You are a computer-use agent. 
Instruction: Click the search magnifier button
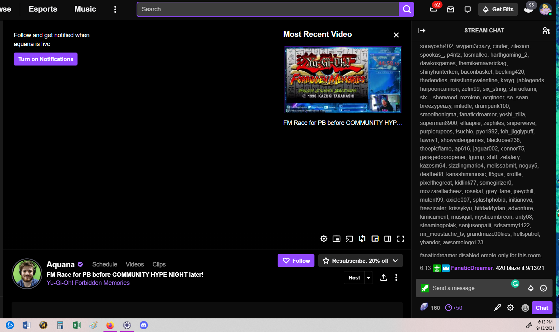pos(406,9)
